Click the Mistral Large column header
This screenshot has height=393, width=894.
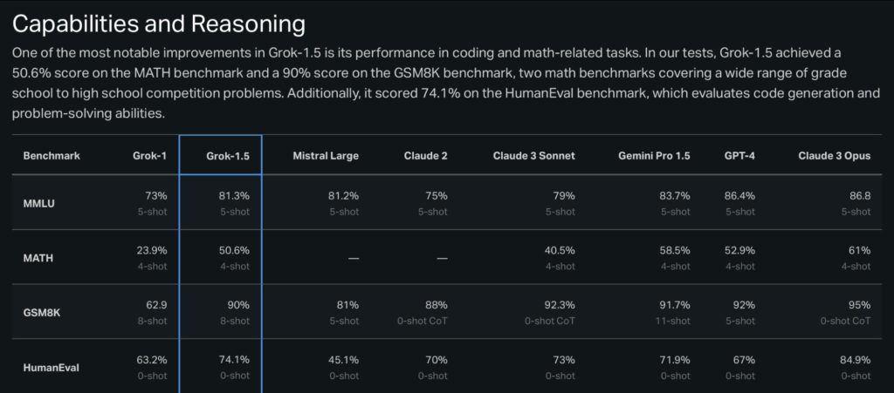click(x=325, y=156)
